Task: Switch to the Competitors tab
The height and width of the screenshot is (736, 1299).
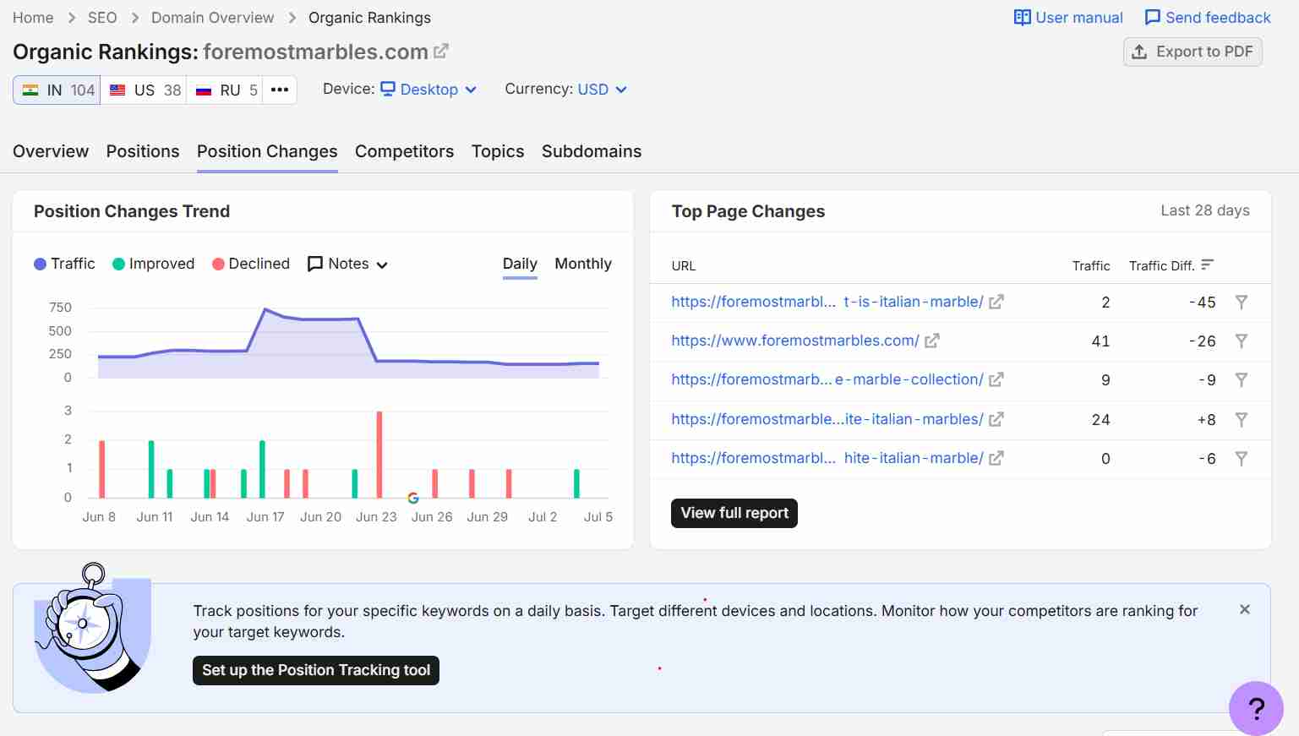Action: coord(404,151)
